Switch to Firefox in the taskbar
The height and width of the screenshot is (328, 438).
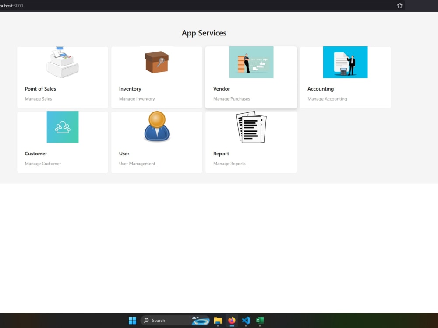232,320
